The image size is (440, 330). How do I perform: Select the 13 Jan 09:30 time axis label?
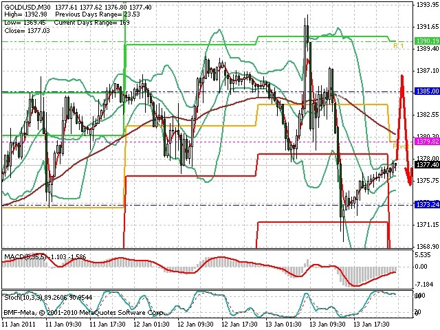pyautogui.click(x=327, y=324)
